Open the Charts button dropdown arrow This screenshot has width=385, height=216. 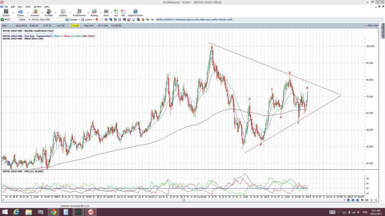click(x=27, y=12)
